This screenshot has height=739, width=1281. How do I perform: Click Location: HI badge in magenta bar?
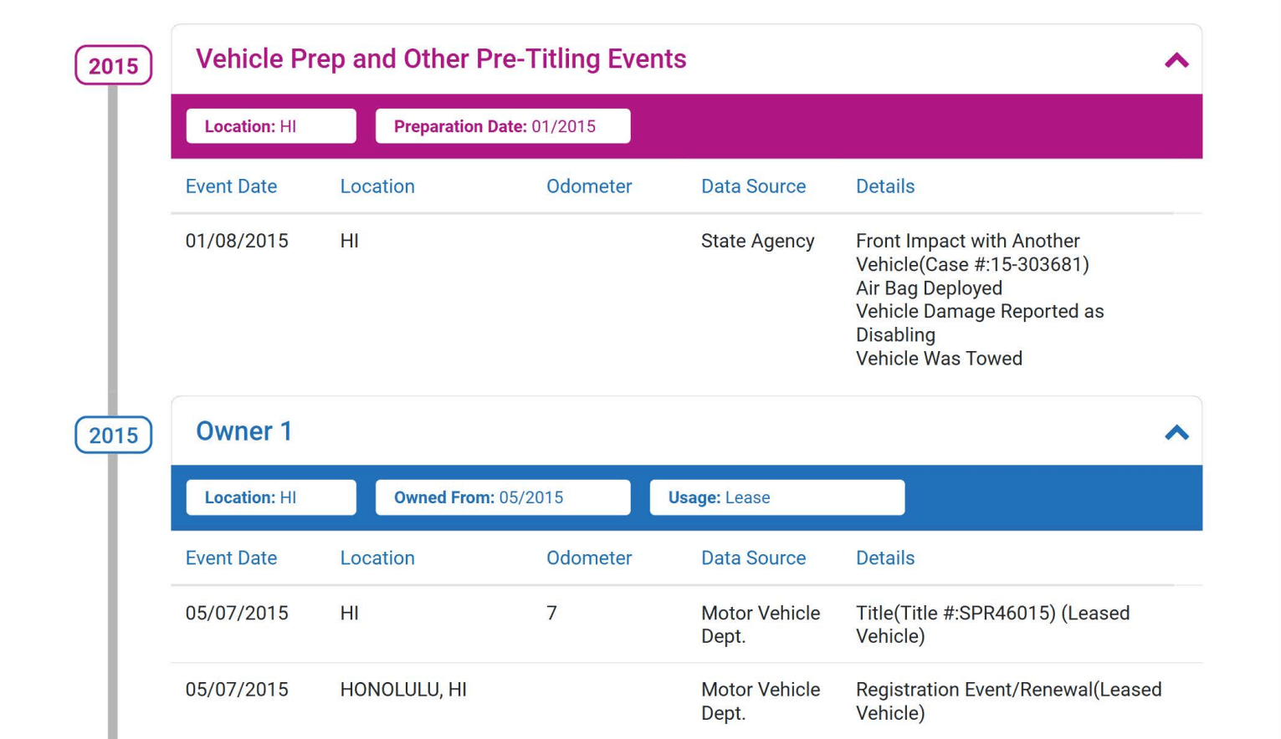(270, 126)
